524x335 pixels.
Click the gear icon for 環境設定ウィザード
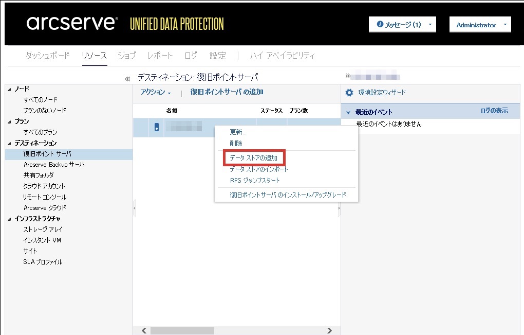coord(349,93)
